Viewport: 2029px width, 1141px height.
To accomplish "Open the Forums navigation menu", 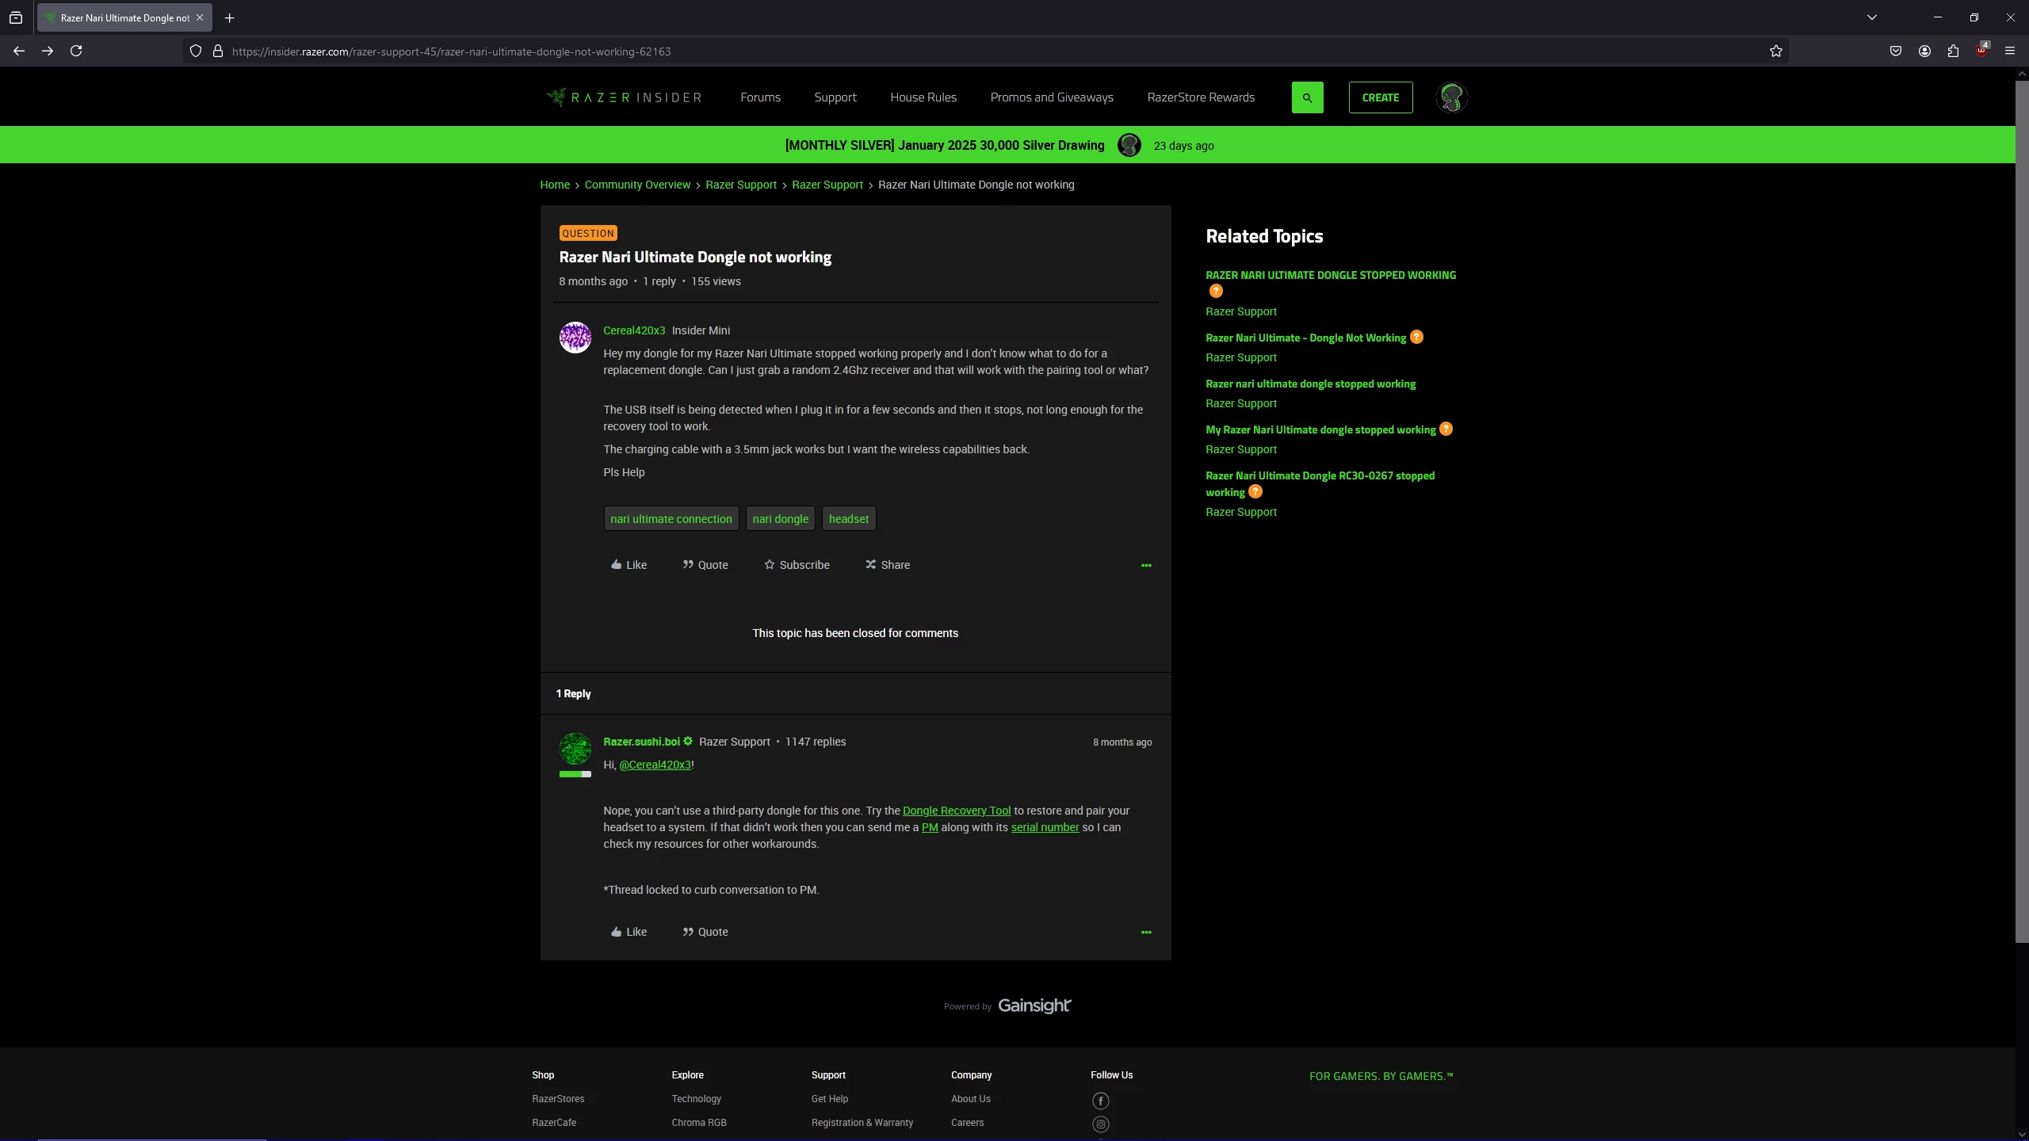I will click(x=760, y=97).
